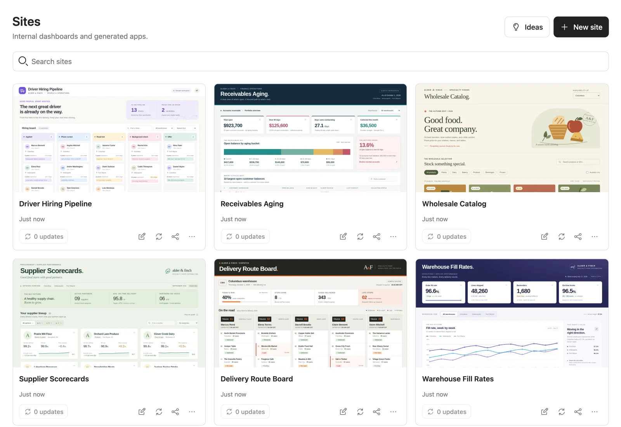Click the edit icon on Warehouse Fill Rates card
This screenshot has width=621, height=427.
pos(545,411)
